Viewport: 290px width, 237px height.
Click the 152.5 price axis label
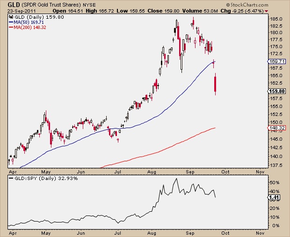click(x=276, y=114)
